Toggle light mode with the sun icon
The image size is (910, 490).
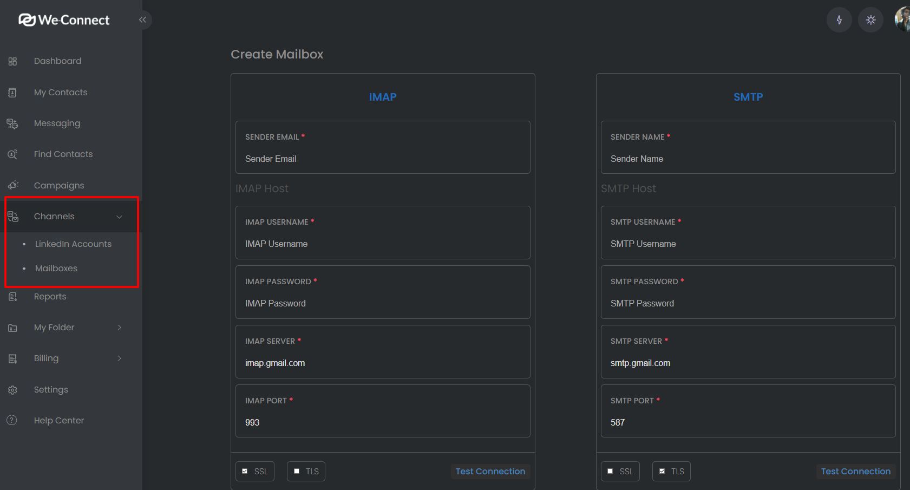pyautogui.click(x=870, y=19)
